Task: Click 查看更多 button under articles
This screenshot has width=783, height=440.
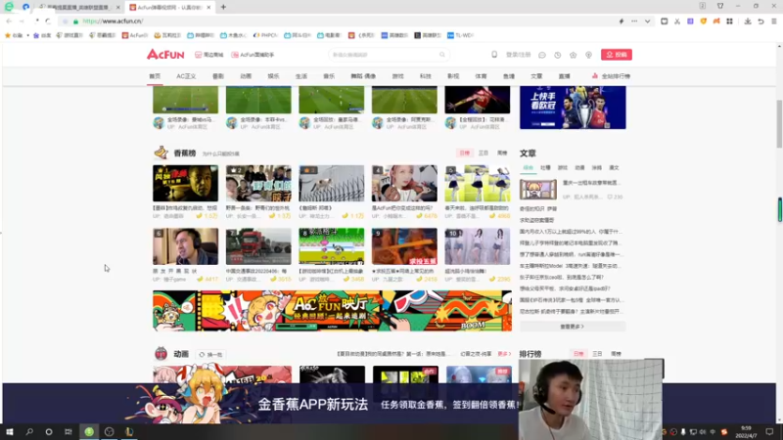Action: (x=573, y=327)
